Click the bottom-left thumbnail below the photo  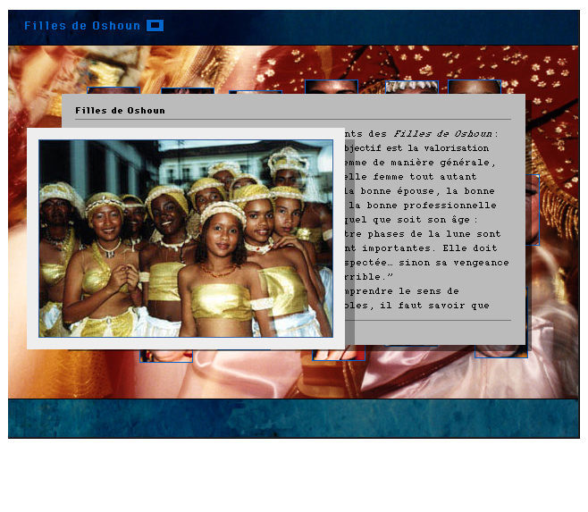tap(165, 357)
